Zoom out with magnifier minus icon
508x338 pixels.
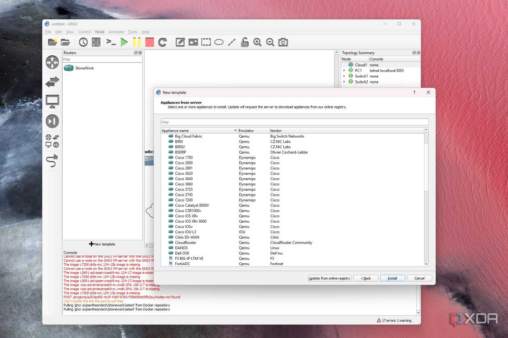tap(270, 42)
